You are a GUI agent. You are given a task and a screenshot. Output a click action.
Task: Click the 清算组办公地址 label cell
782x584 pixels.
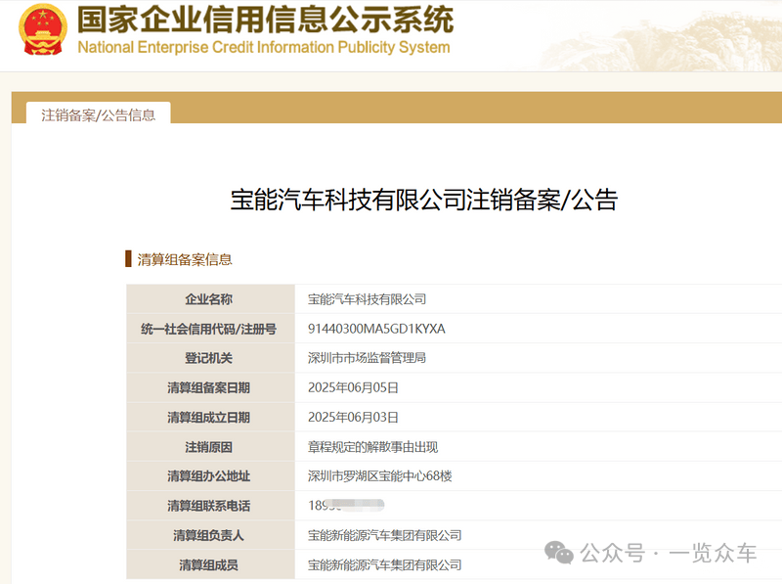[x=210, y=476]
